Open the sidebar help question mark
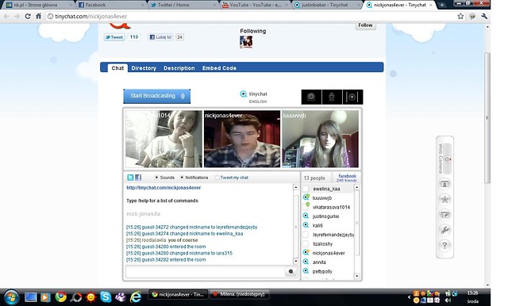This screenshot has height=306, width=508. 444,245
